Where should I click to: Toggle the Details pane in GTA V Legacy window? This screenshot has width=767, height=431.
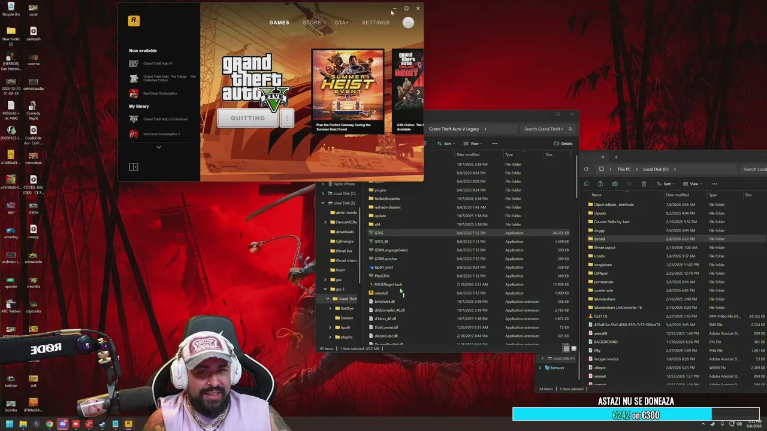(563, 144)
